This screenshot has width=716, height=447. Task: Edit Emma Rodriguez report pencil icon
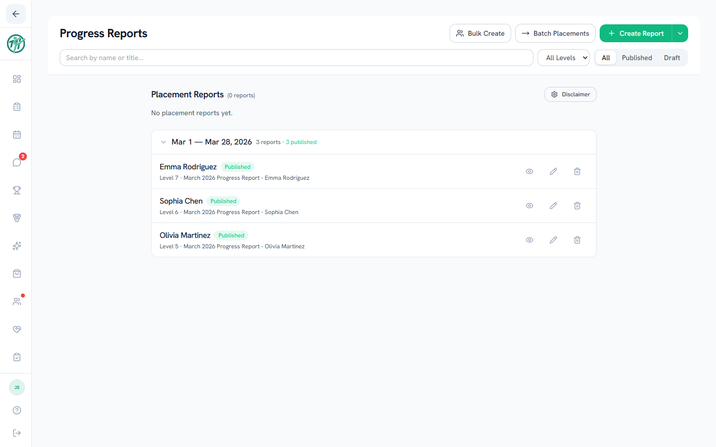pos(553,171)
